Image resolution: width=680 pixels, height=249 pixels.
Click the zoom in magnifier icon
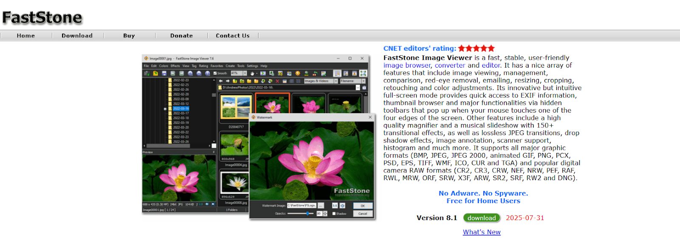(x=190, y=74)
